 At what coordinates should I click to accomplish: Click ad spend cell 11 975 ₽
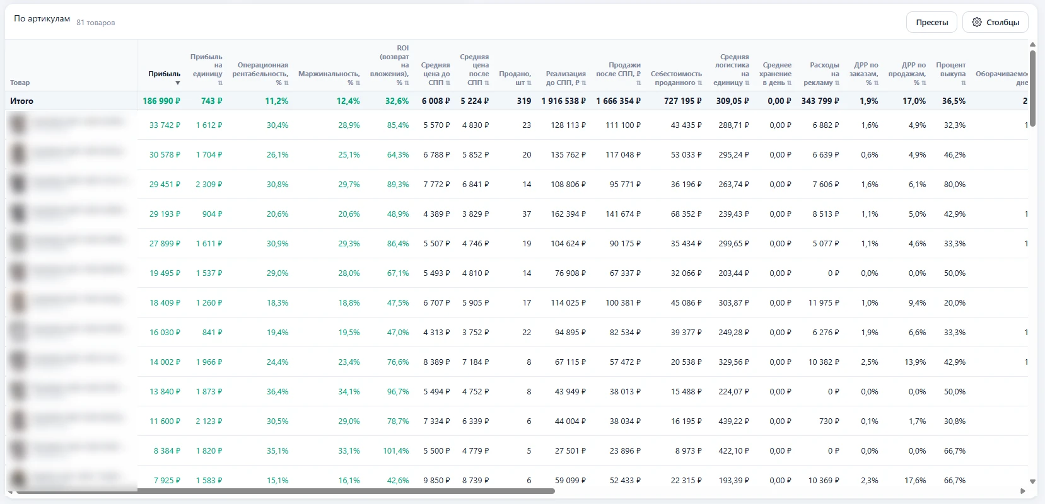(x=824, y=303)
